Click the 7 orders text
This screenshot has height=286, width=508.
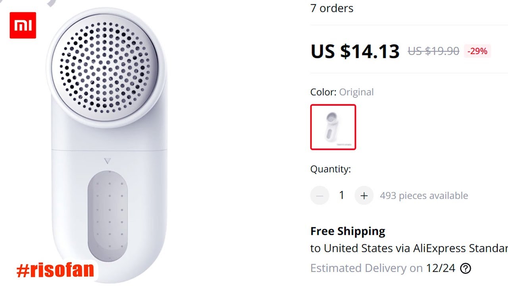[332, 8]
